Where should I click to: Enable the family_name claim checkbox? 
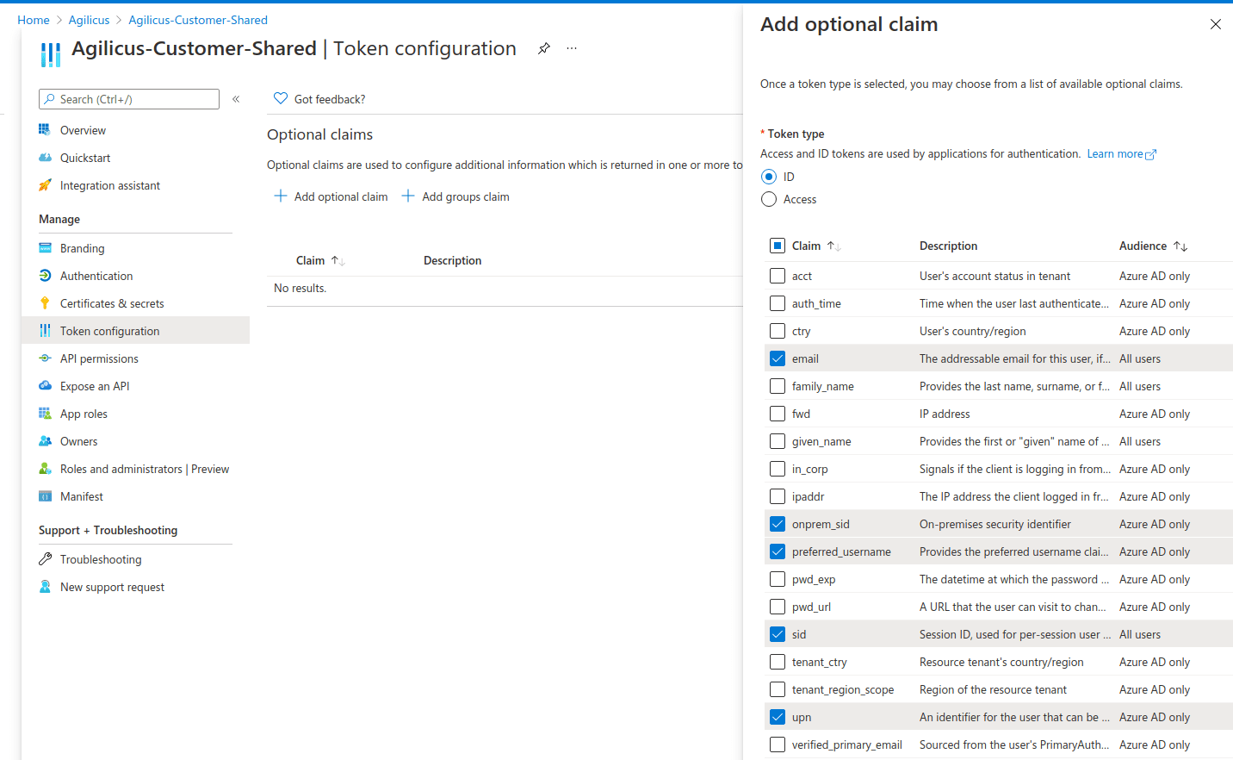coord(778,386)
